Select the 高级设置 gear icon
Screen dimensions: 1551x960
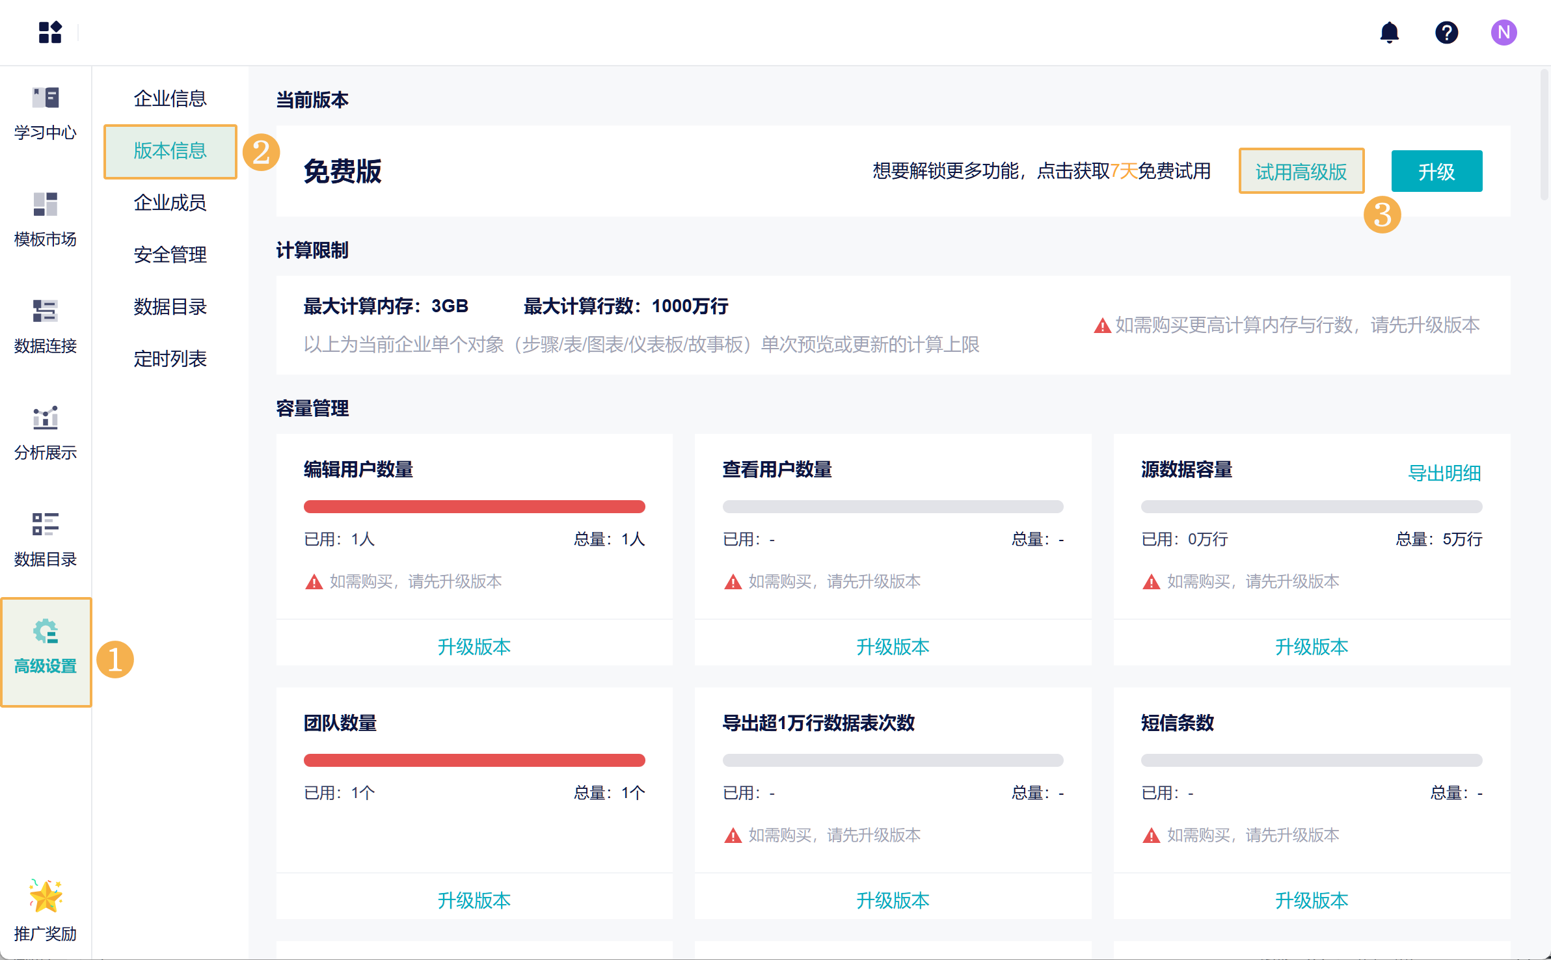[x=46, y=632]
